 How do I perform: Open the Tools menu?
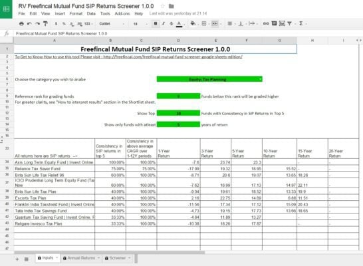tap(105, 14)
